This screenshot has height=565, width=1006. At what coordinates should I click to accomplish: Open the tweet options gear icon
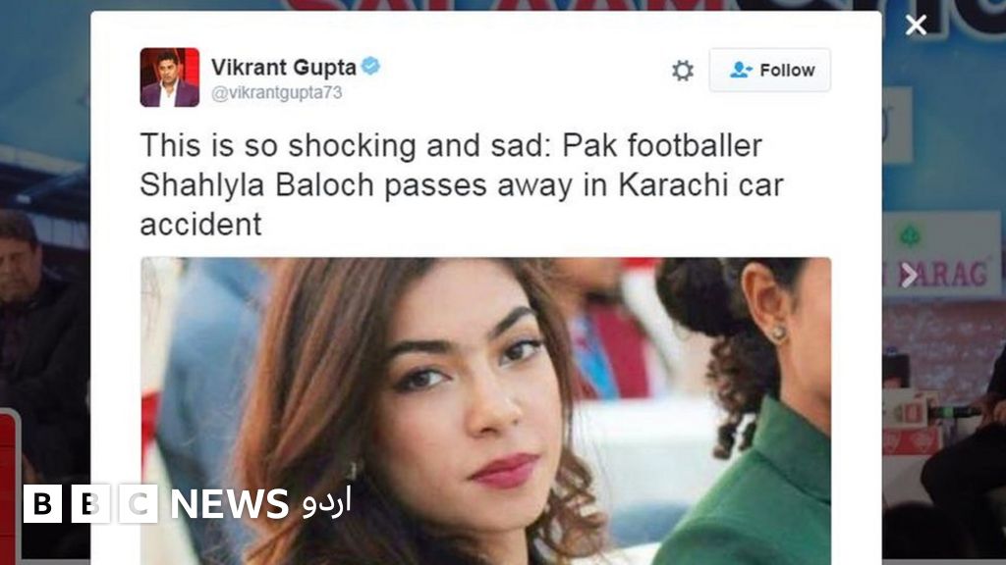pos(683,70)
